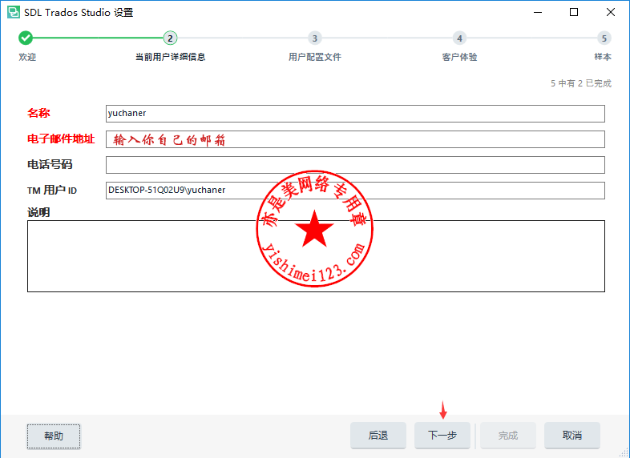630x458 pixels.
Task: Select step 2 circle in wizard progress
Action: pos(170,38)
